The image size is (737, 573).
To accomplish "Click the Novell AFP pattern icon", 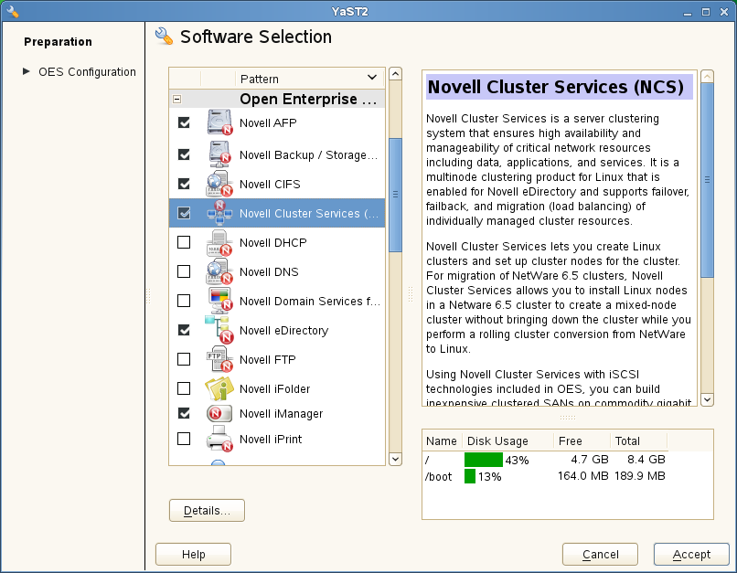I will [219, 122].
